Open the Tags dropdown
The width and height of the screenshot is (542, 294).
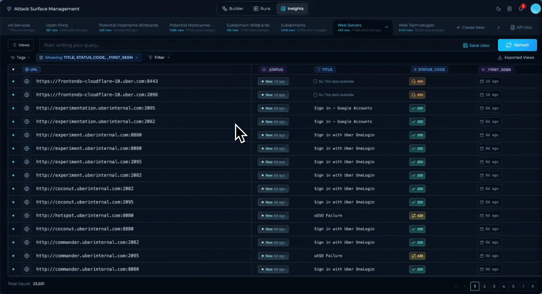pos(20,58)
